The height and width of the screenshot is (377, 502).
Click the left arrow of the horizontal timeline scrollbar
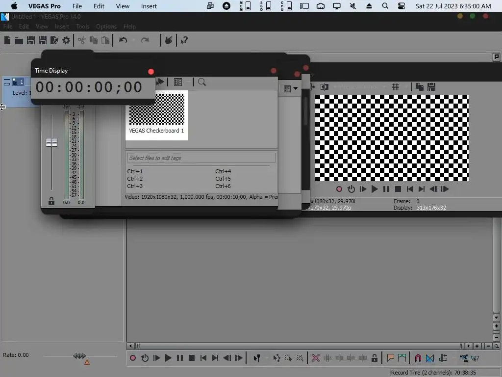point(130,346)
